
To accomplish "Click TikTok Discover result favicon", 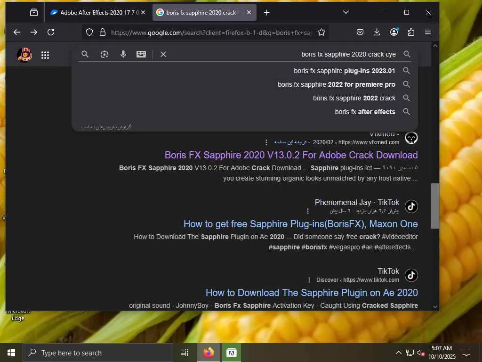I will [411, 275].
